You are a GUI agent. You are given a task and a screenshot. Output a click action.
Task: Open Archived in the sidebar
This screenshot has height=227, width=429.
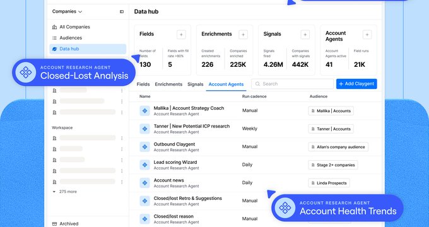pyautogui.click(x=69, y=224)
